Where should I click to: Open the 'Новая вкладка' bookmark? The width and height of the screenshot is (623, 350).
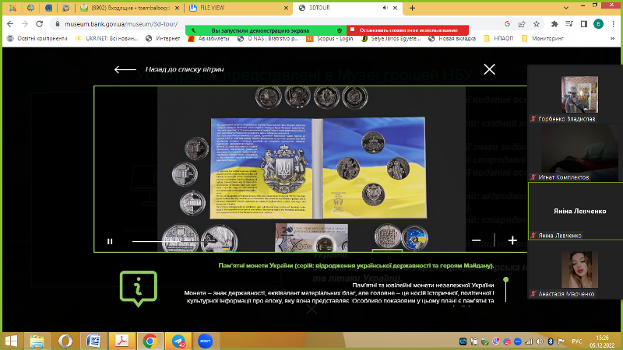coord(452,38)
